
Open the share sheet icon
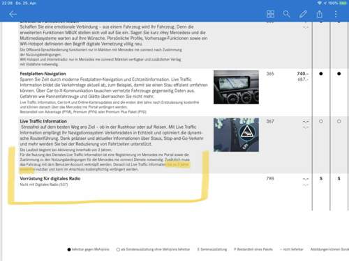(320, 14)
